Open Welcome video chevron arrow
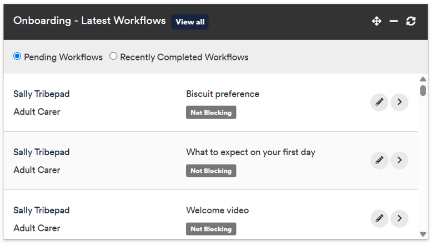Viewport: 432px width, 246px height. pos(399,218)
